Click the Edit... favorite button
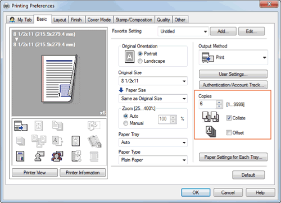281x203 pixels. [251, 31]
